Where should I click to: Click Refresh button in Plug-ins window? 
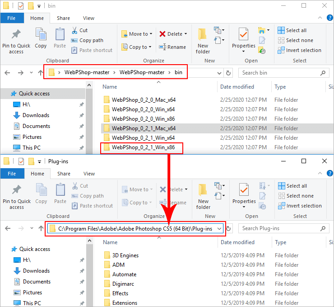[228, 228]
